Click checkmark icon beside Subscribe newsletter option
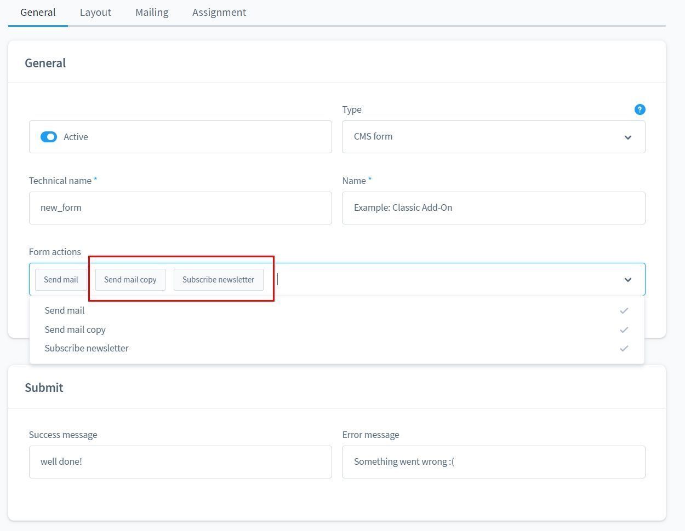The width and height of the screenshot is (685, 531). (x=624, y=348)
